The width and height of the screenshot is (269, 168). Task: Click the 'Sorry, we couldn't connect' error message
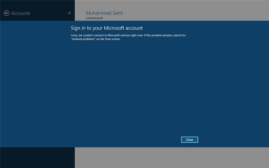pos(128,37)
